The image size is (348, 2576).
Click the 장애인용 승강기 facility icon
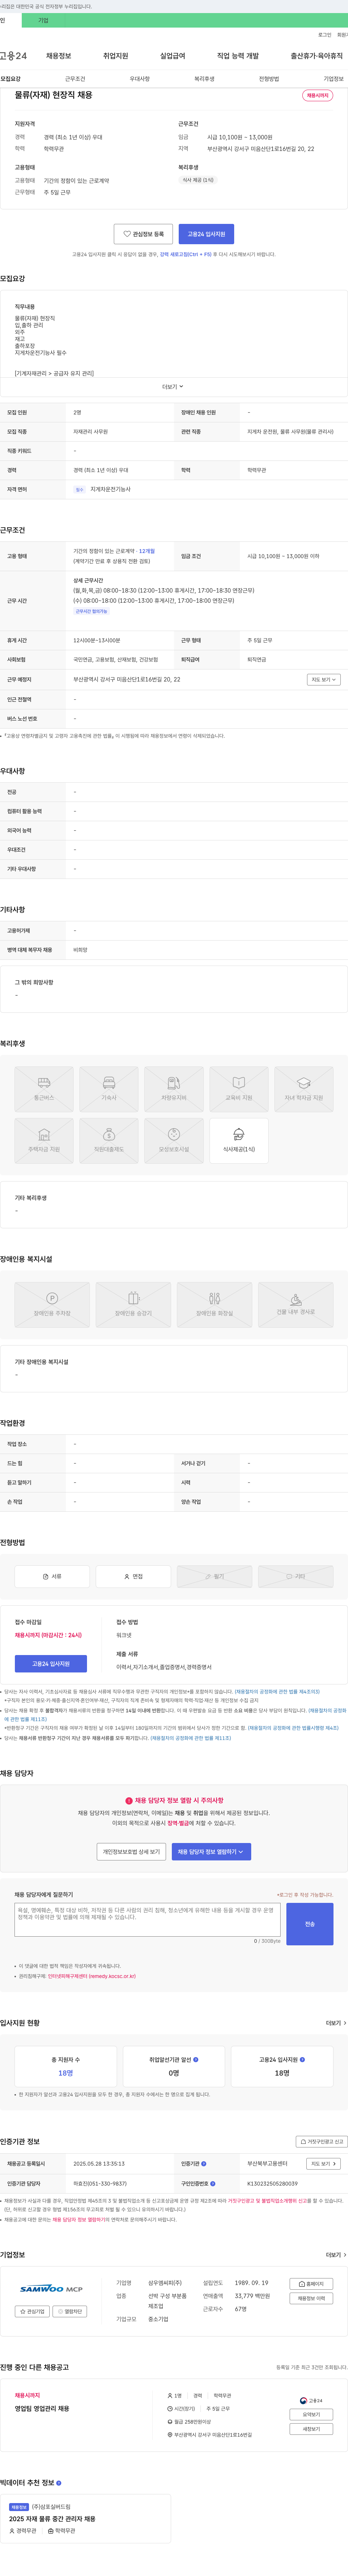[x=133, y=1305]
